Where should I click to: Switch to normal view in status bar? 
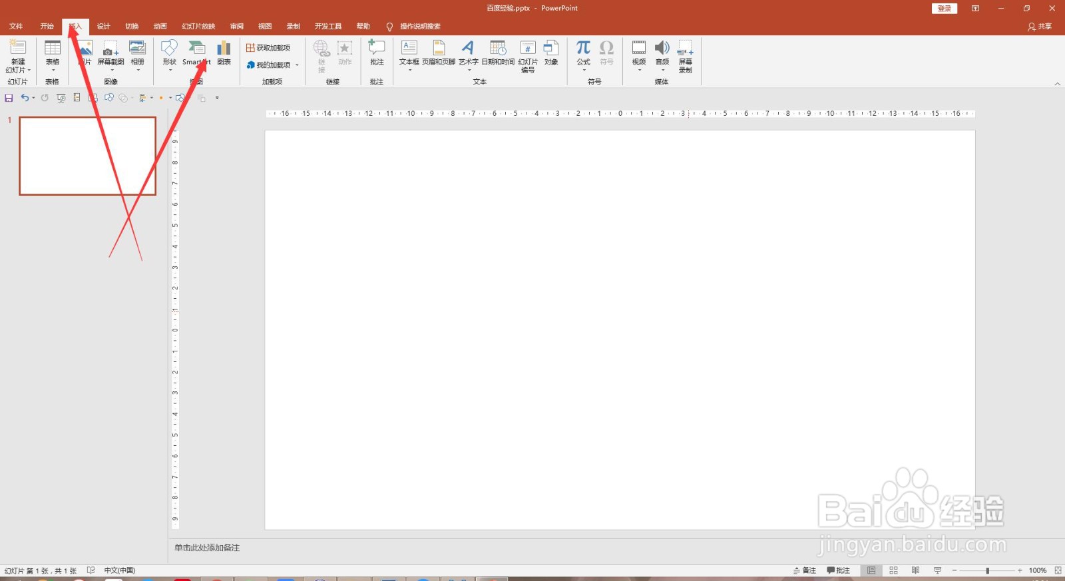[871, 570]
